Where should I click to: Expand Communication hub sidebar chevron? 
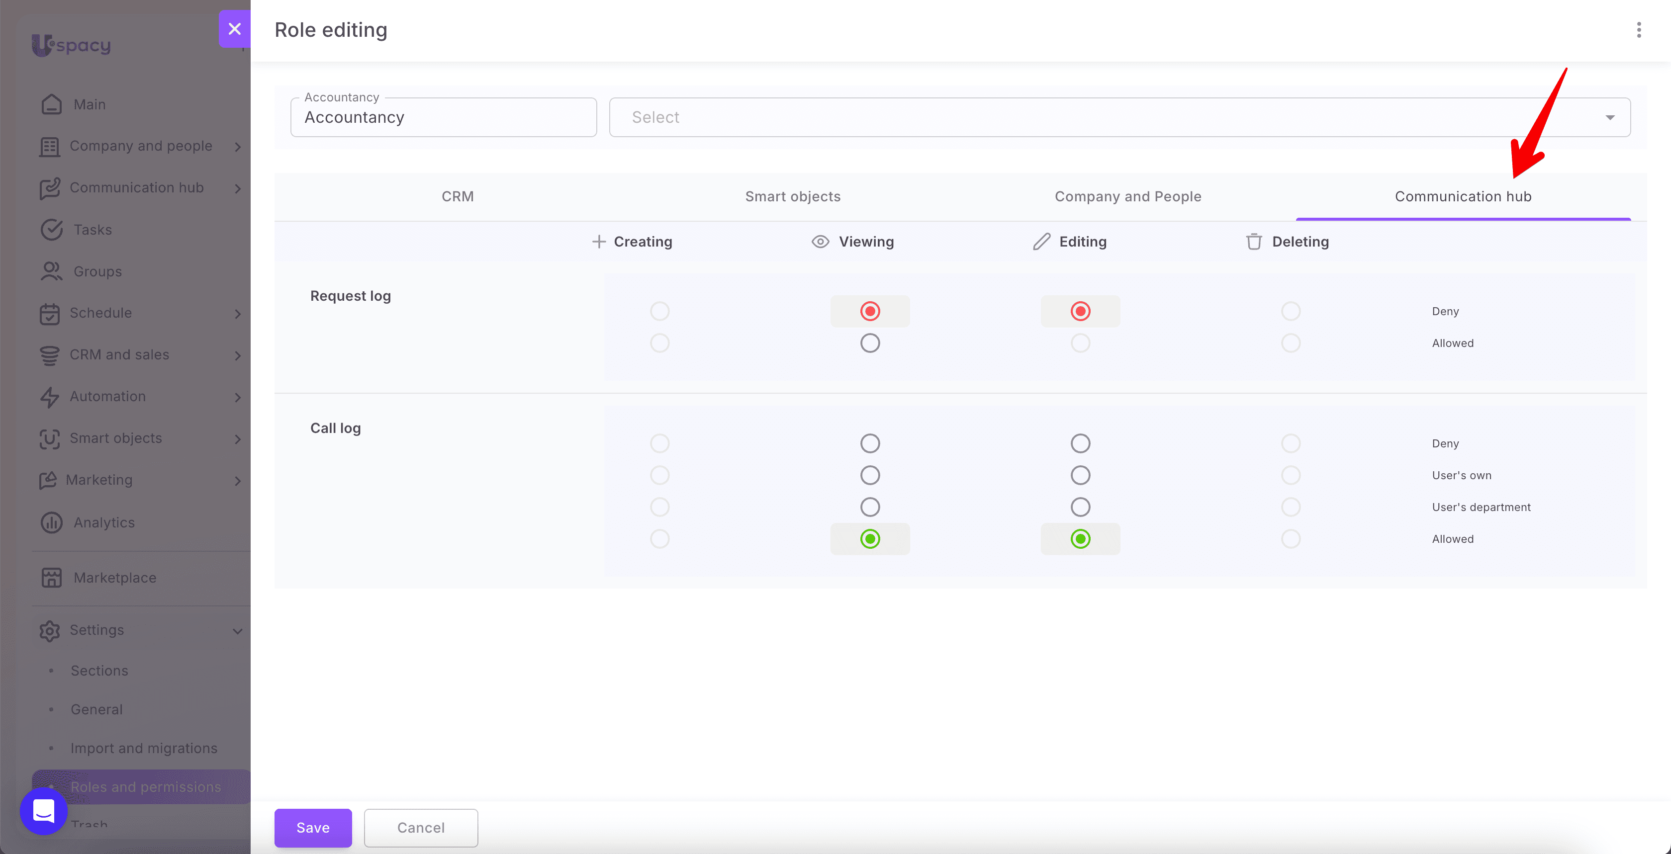(x=237, y=189)
